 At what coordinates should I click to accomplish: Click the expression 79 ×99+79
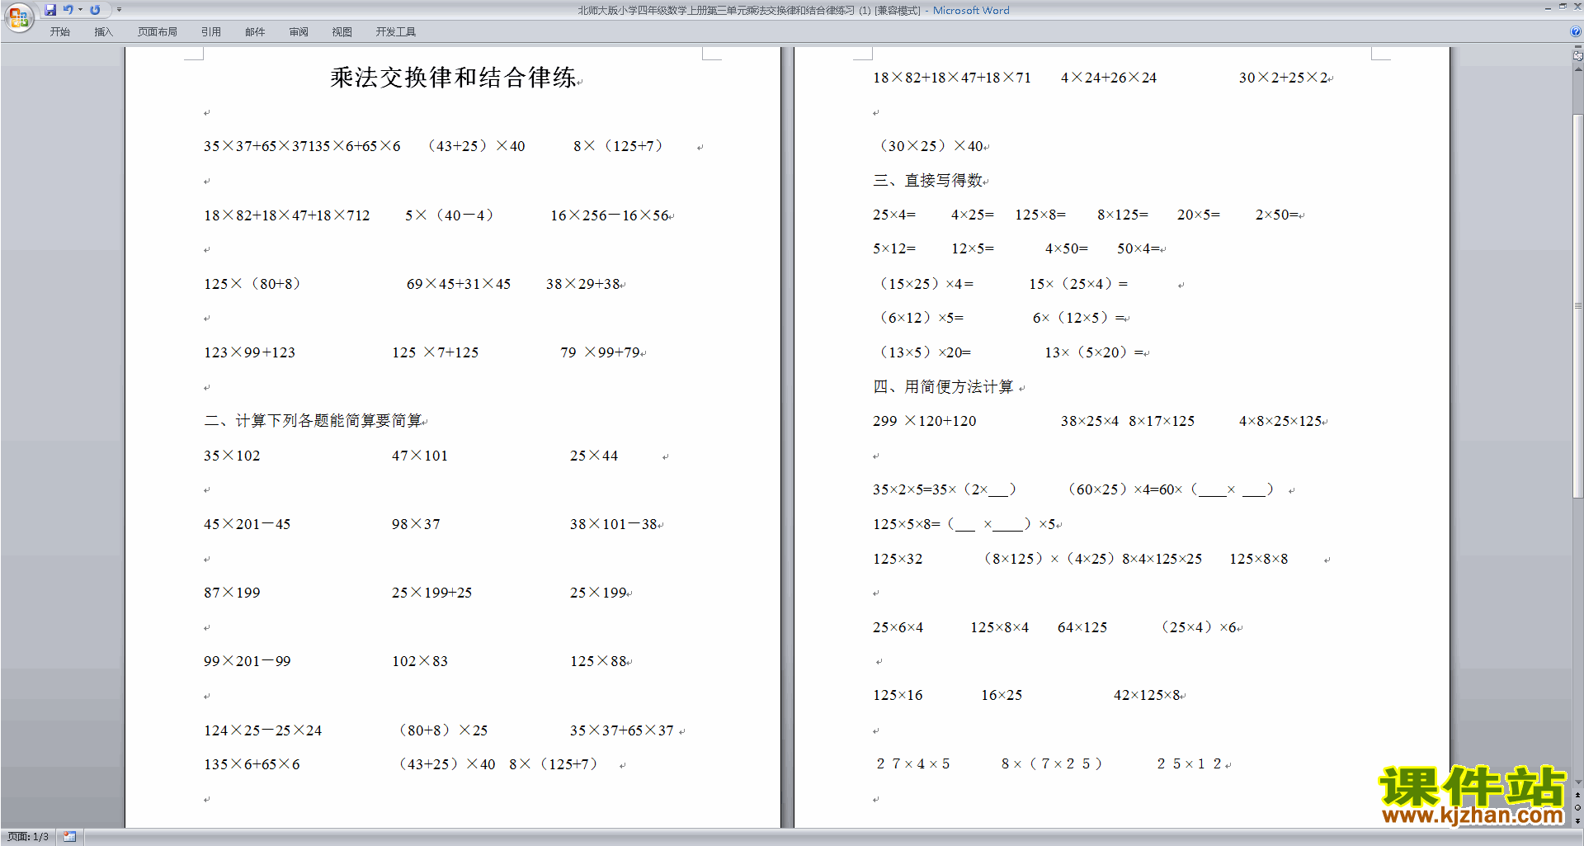coord(600,352)
